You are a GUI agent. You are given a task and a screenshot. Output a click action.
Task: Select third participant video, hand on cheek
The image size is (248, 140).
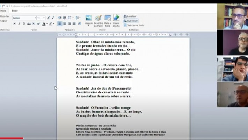point(233,69)
